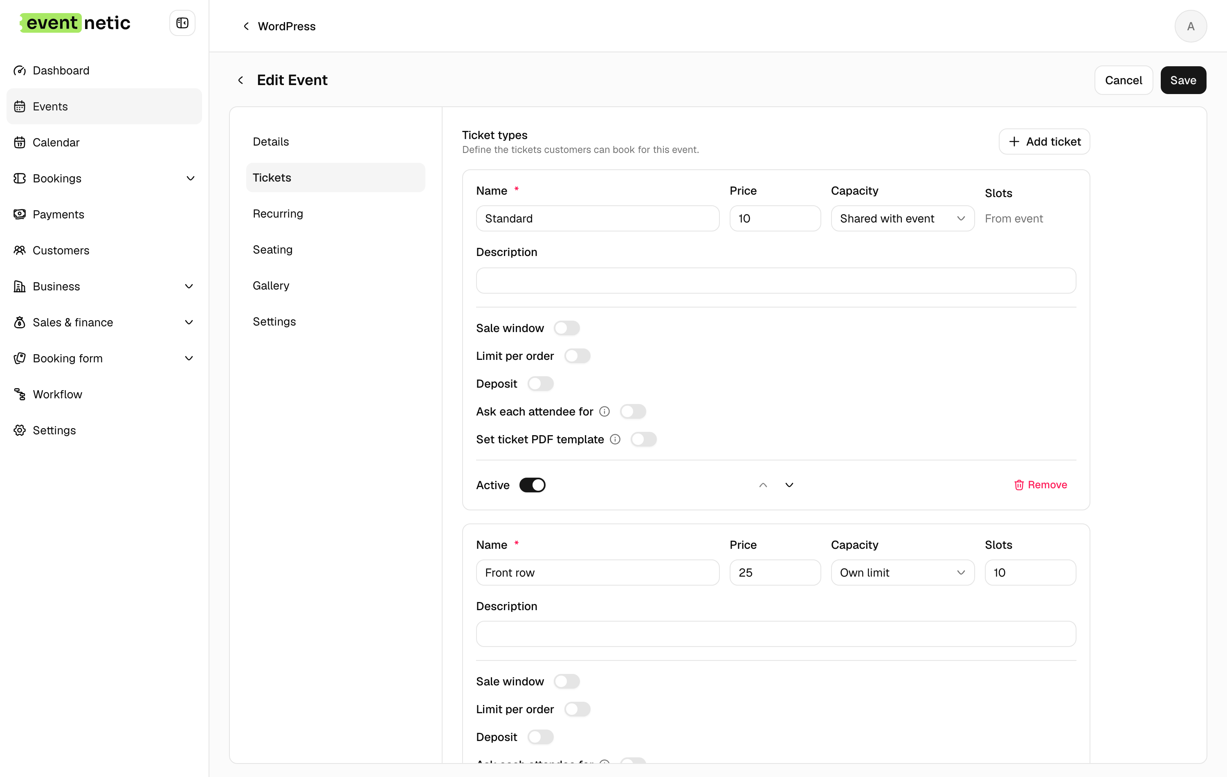Click the Events calendar icon in sidebar
Viewport: 1227px width, 777px height.
[x=19, y=106]
